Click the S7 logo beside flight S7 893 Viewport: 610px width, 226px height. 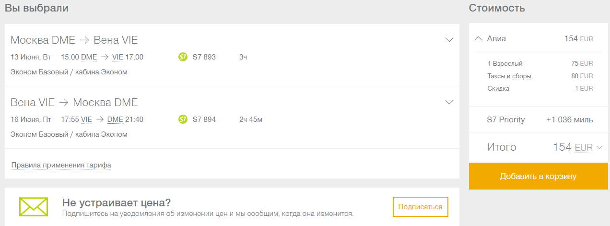click(x=183, y=57)
